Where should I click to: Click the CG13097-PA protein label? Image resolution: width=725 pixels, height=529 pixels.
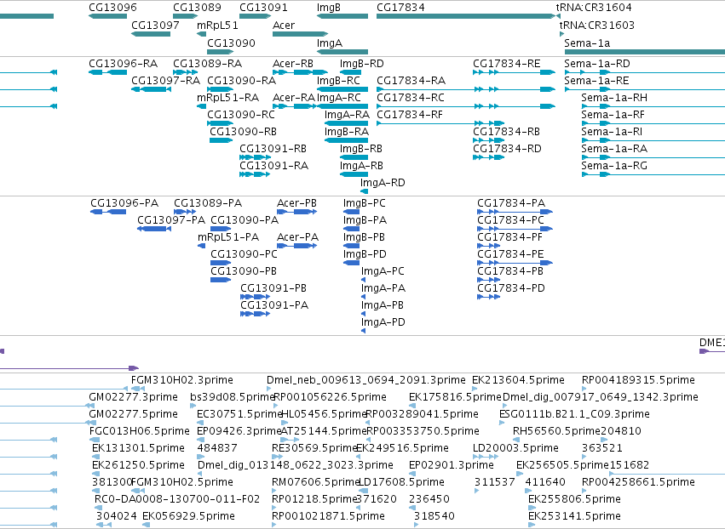pos(171,220)
